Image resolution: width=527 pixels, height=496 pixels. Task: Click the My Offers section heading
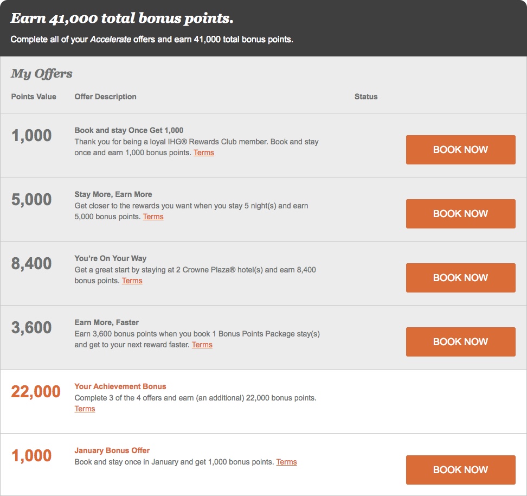[42, 74]
